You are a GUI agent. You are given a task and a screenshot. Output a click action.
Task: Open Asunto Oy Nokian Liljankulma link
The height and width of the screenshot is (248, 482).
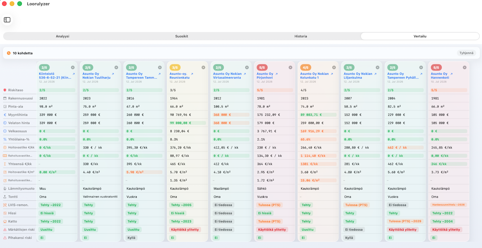coord(358,76)
